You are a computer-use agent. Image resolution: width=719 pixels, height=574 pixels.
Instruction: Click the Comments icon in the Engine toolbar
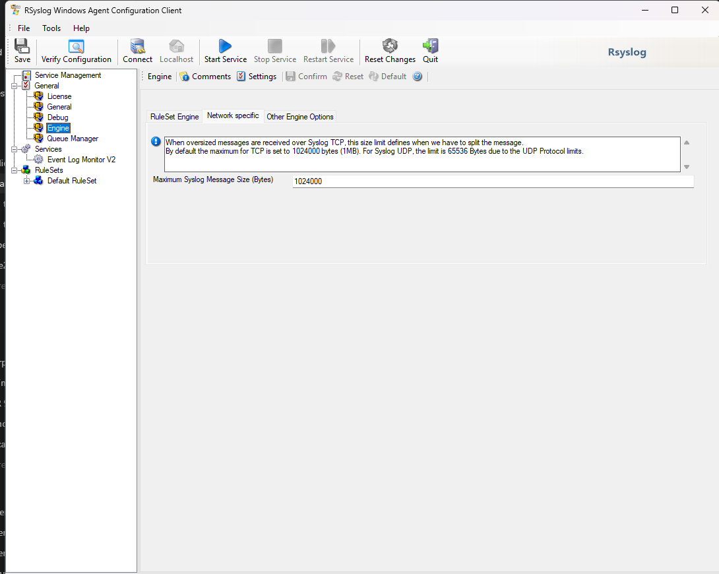(x=184, y=77)
